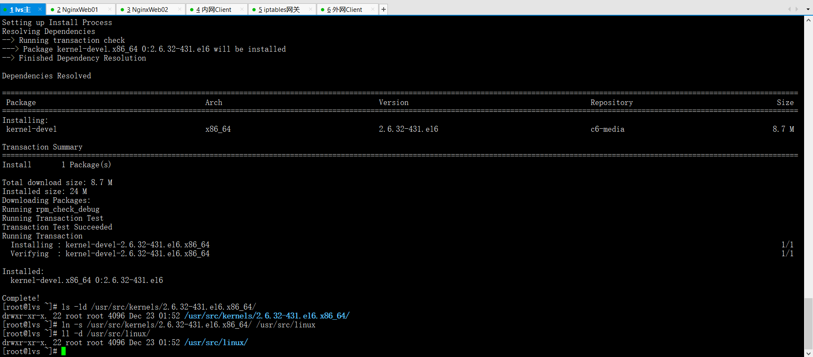Image resolution: width=813 pixels, height=357 pixels.
Task: Click the blue '/usr/src/kernels/2.6.32-431.el6.x86_64/' path
Action: tap(267, 315)
